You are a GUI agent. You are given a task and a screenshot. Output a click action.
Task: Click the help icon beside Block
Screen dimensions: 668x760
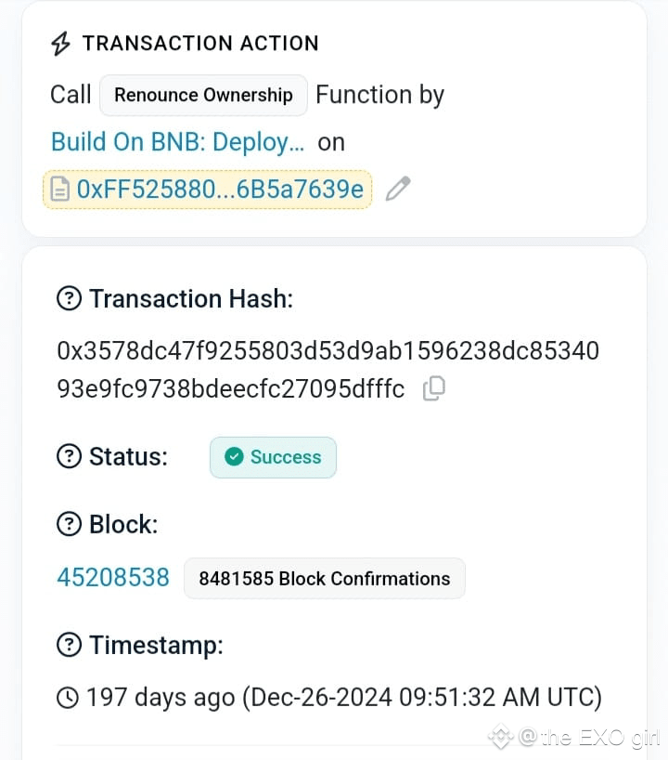pos(70,524)
